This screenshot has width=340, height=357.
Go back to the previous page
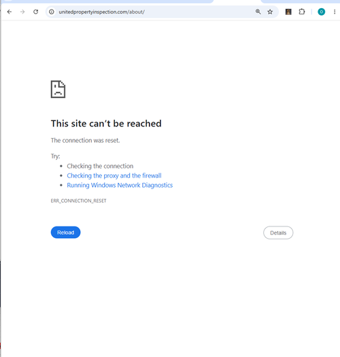(10, 12)
